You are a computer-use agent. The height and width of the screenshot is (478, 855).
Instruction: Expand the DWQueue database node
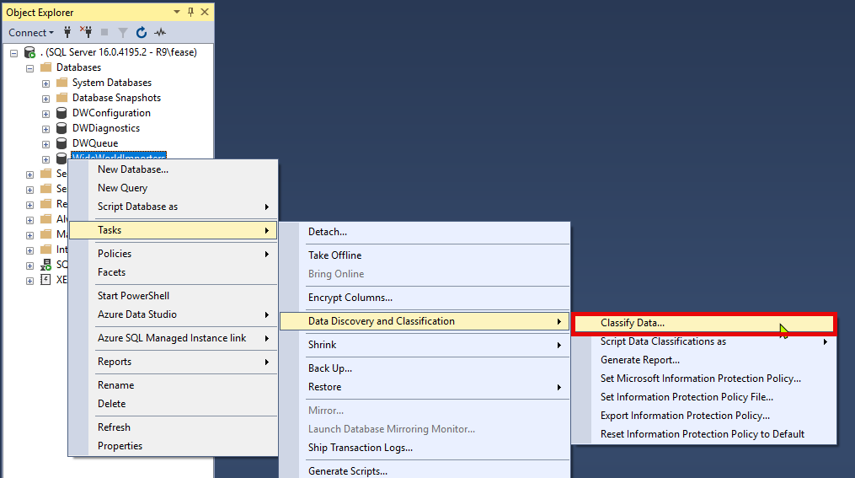point(45,143)
